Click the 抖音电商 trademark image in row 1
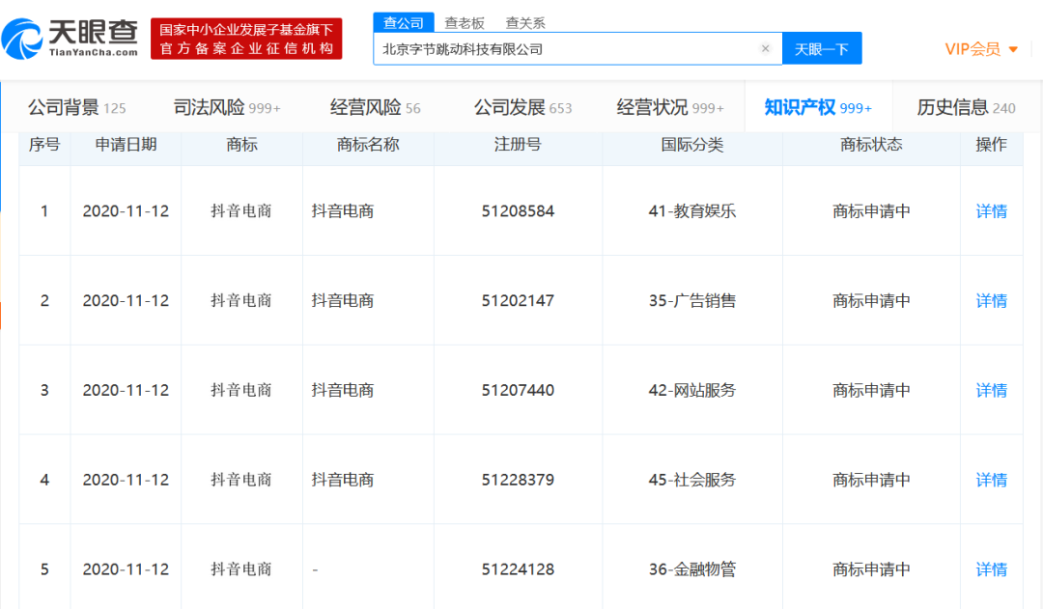The image size is (1043, 609). pyautogui.click(x=240, y=211)
